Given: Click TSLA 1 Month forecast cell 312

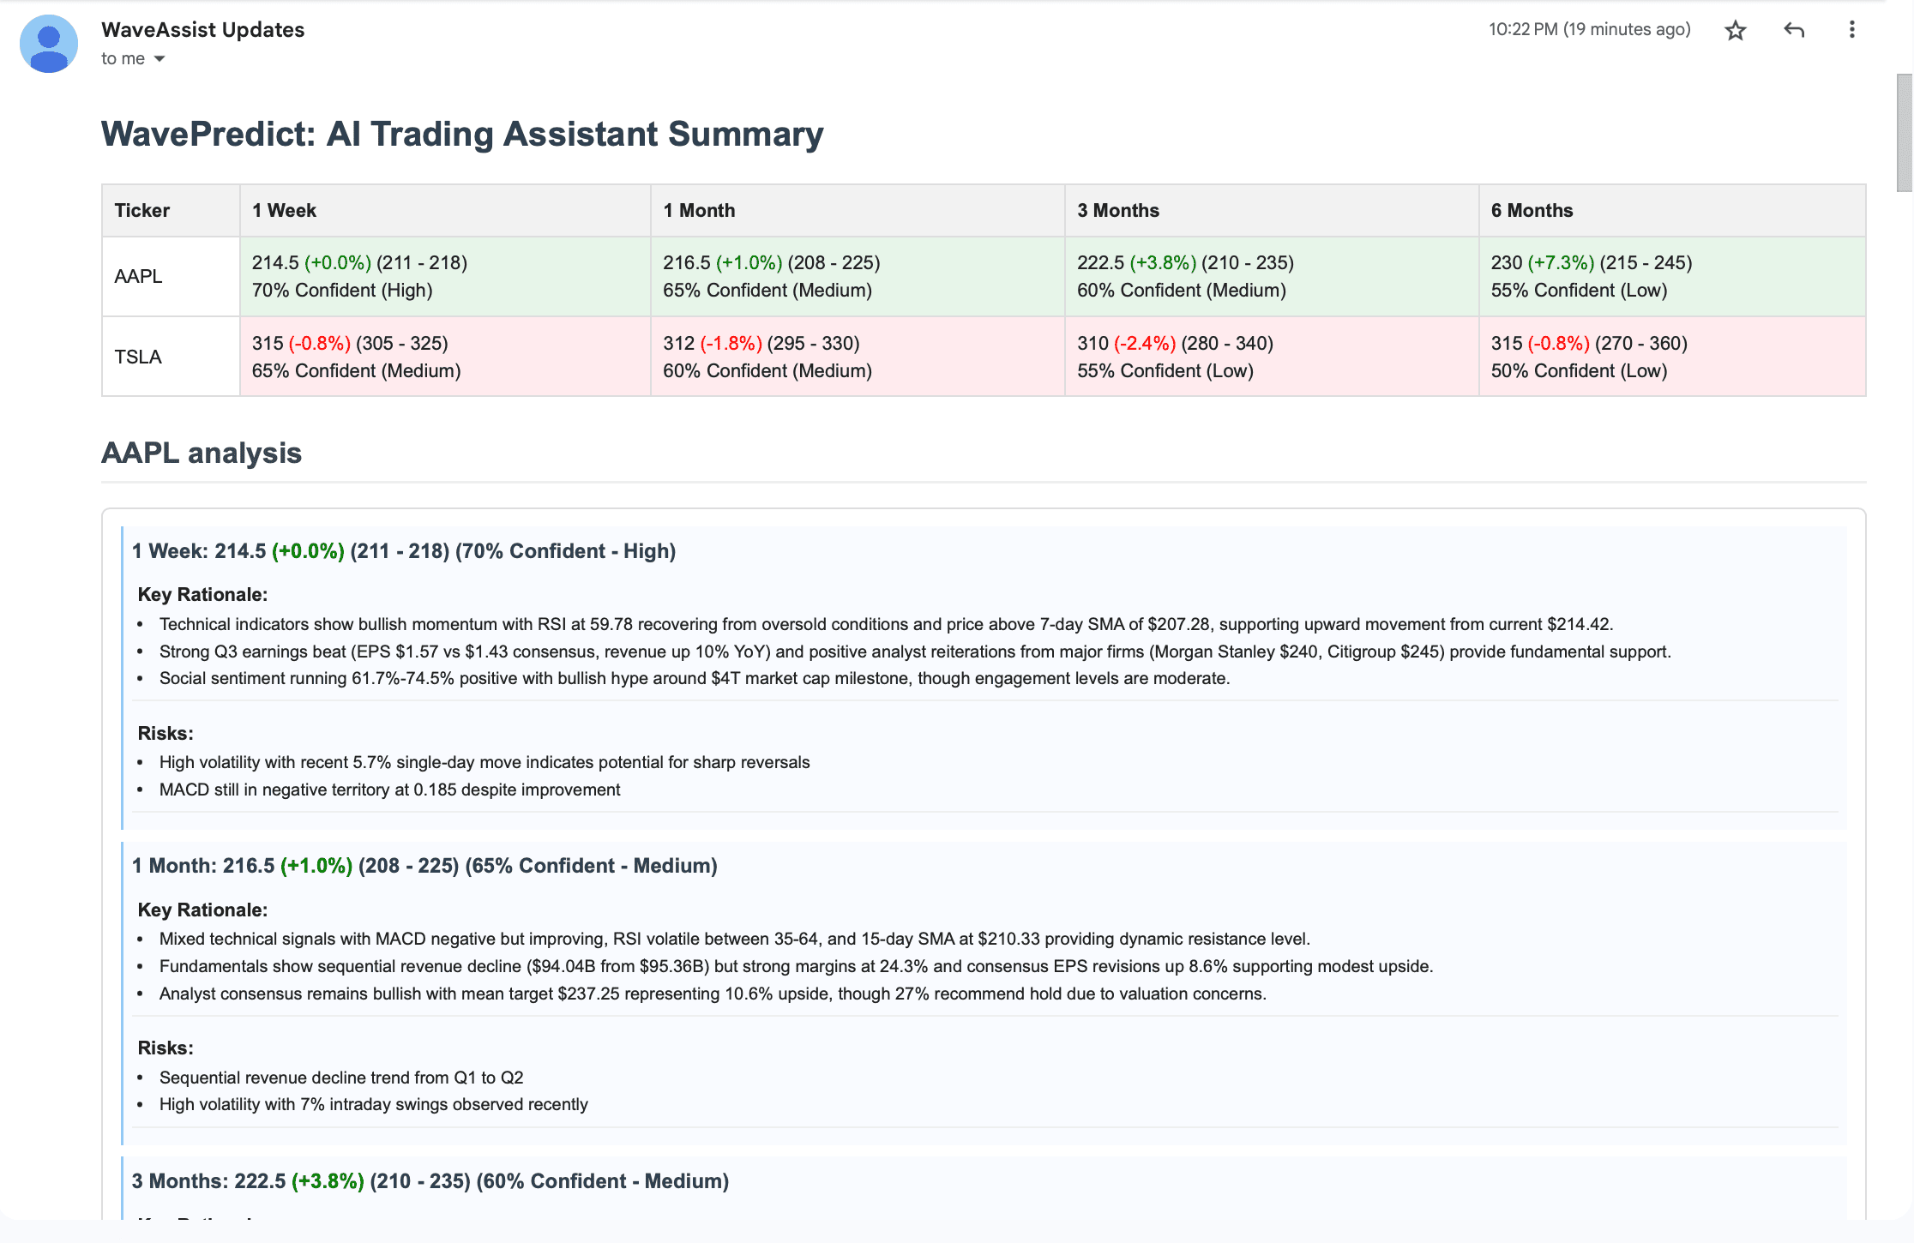Looking at the screenshot, I should click(858, 357).
